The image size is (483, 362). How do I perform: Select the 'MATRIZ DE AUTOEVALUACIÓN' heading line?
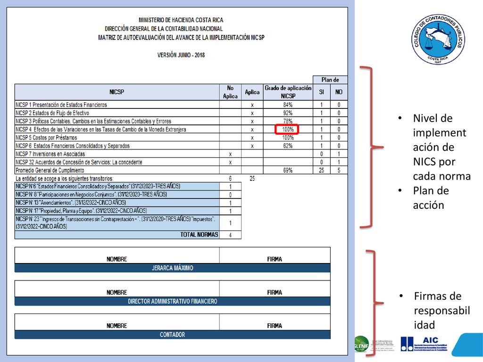tap(181, 38)
